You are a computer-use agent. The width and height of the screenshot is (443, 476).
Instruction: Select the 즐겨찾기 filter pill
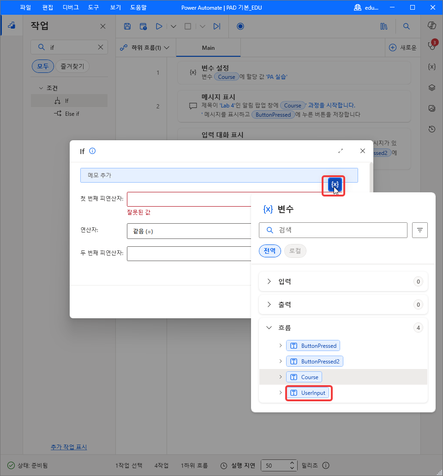(72, 66)
